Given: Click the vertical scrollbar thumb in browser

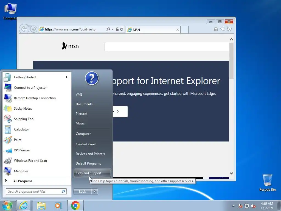Looking at the screenshot, I should [x=231, y=61].
